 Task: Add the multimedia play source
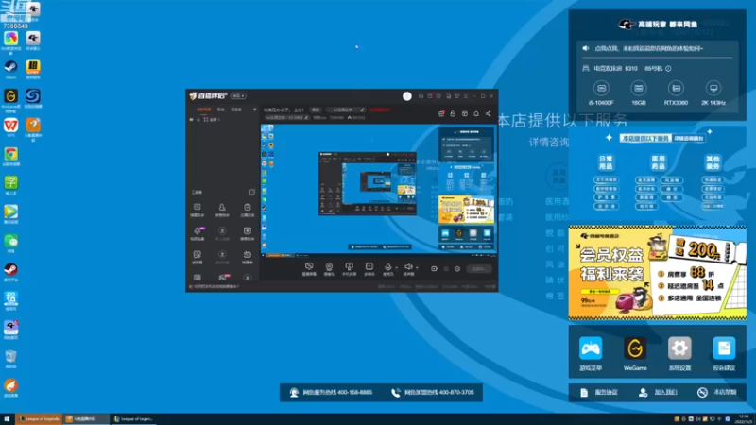point(369,268)
